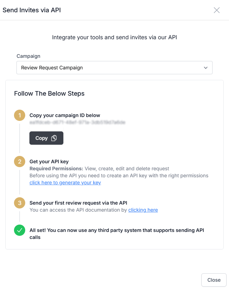Click the 'Follow The Below Steps' heading
Image resolution: width=229 pixels, height=288 pixels.
tap(49, 94)
